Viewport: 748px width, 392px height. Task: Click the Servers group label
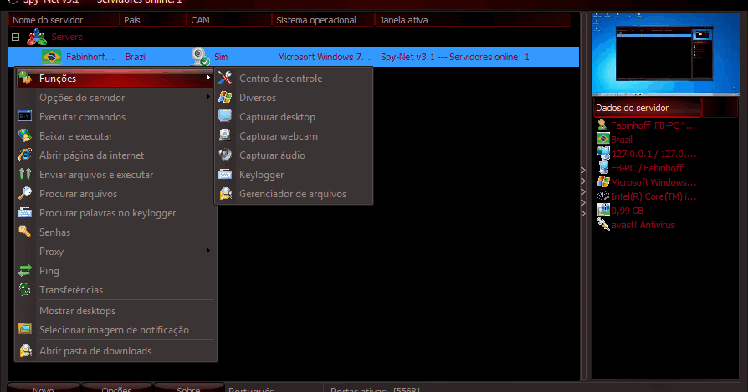[x=67, y=37]
